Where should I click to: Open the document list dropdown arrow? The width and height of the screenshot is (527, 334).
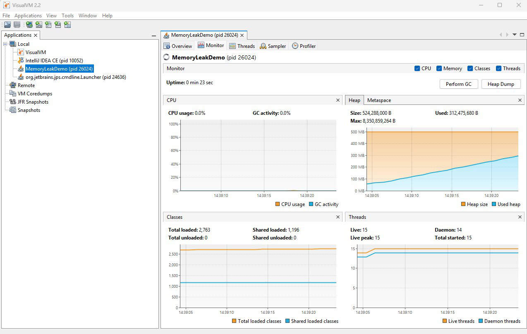pyautogui.click(x=515, y=35)
